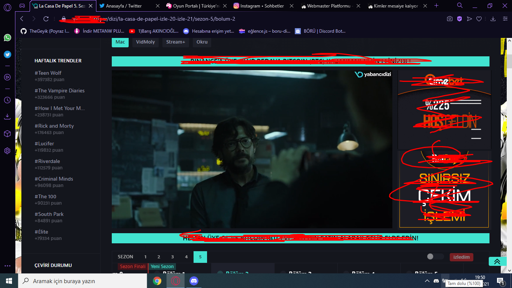Open the taskbar notification center

tap(500, 281)
